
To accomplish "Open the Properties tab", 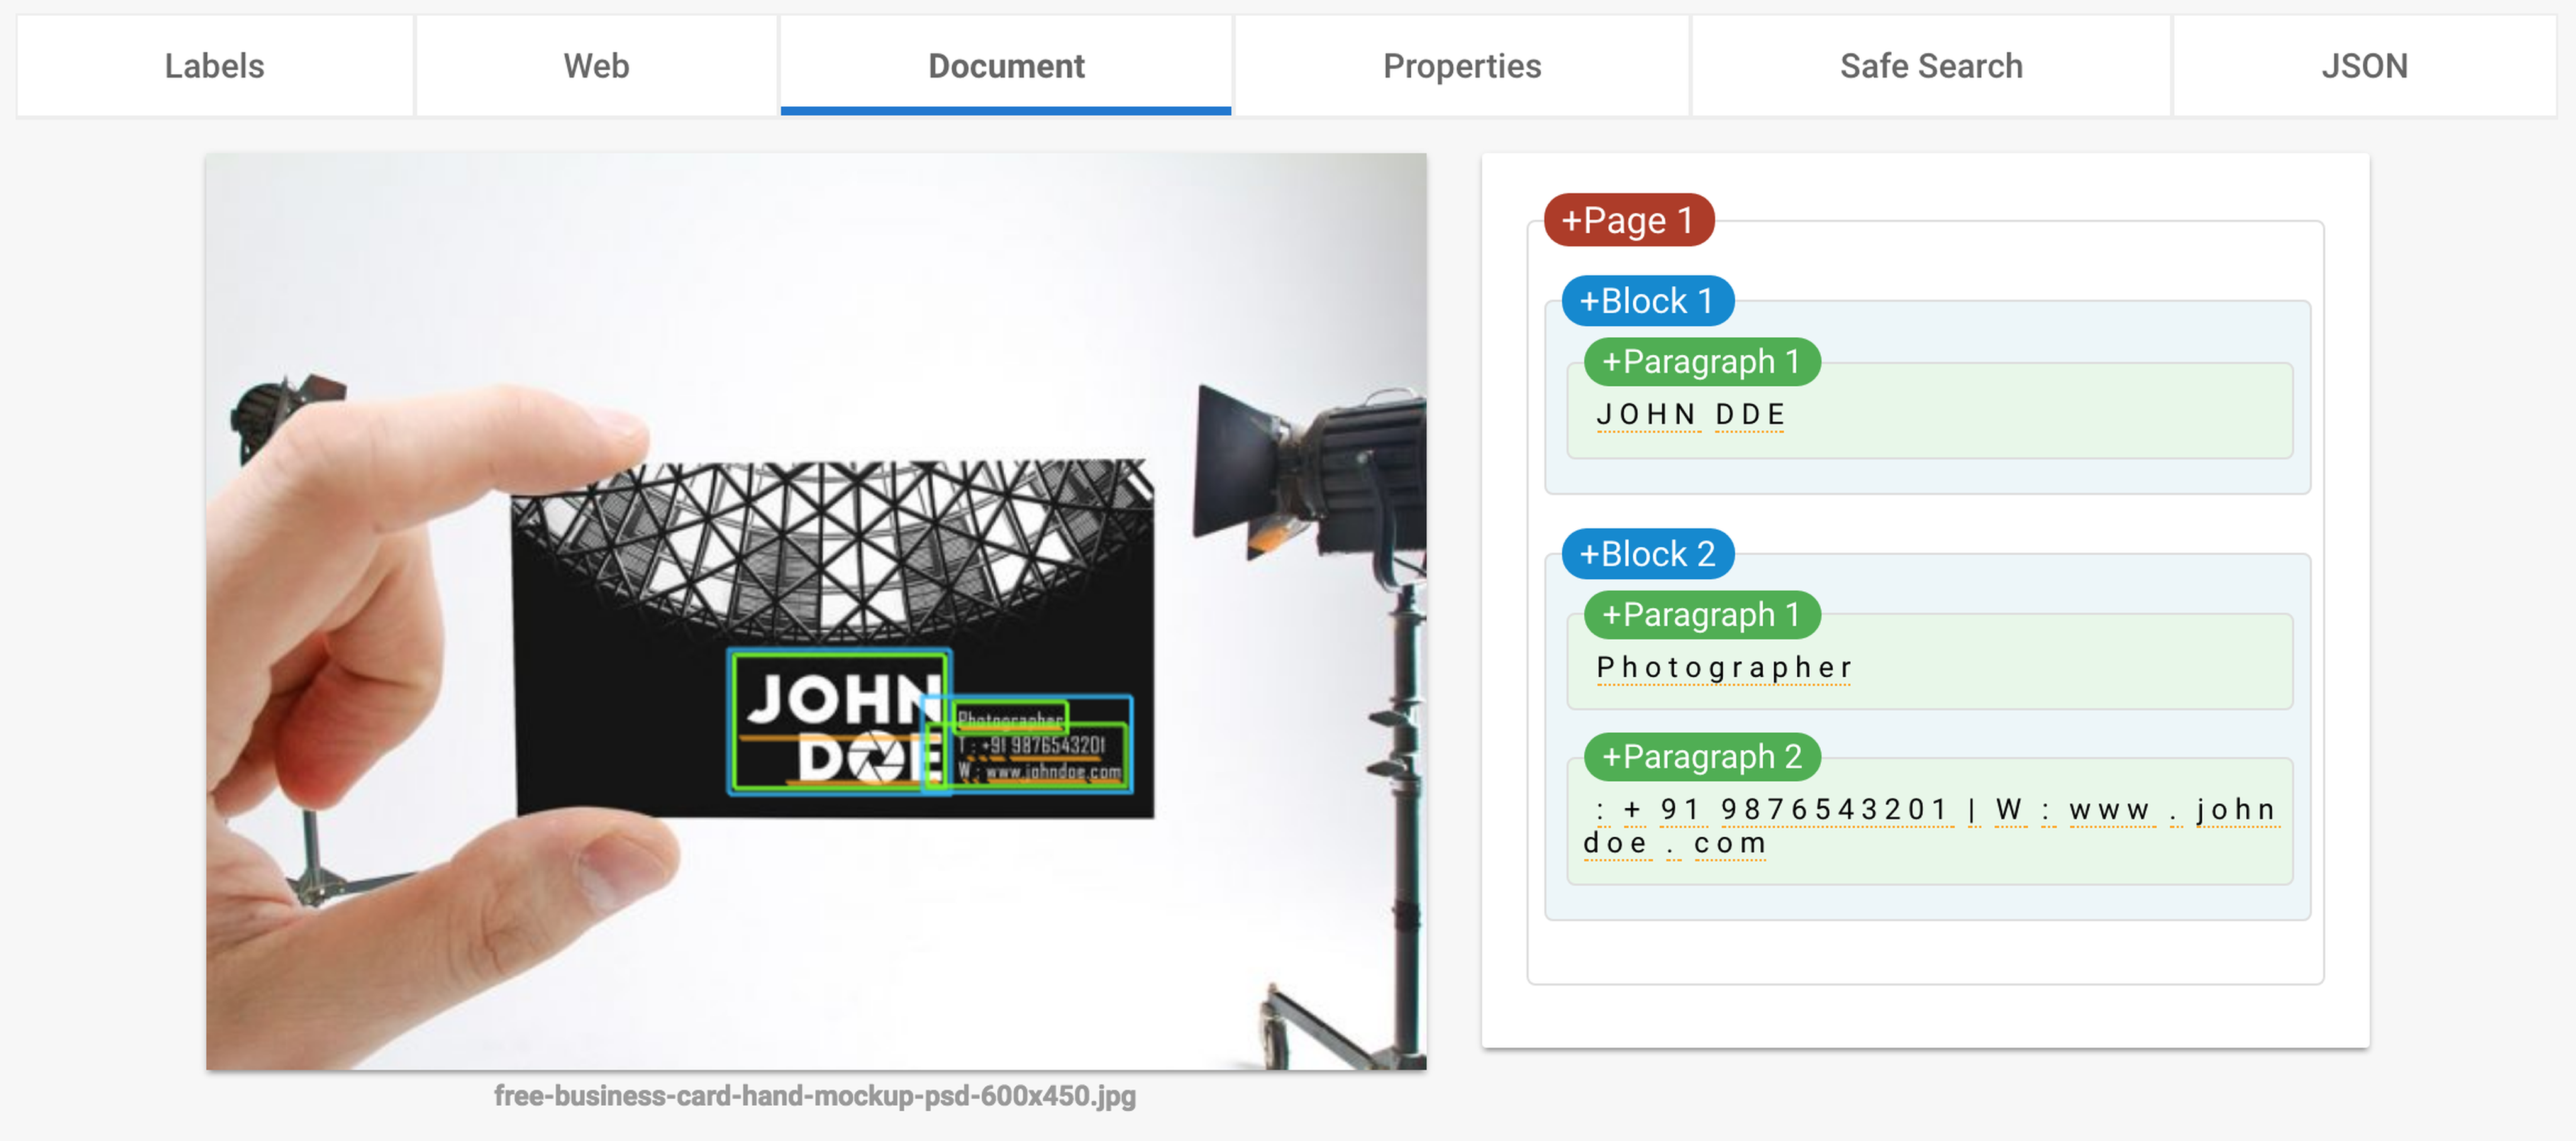I will [x=1461, y=66].
